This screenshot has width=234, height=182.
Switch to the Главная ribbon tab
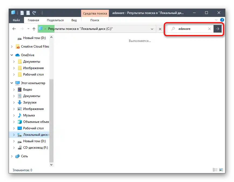click(x=33, y=20)
